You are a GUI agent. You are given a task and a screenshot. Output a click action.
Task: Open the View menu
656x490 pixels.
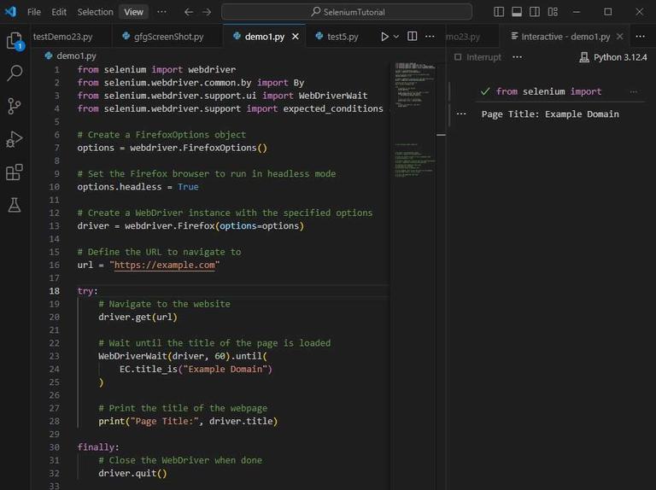(x=133, y=12)
